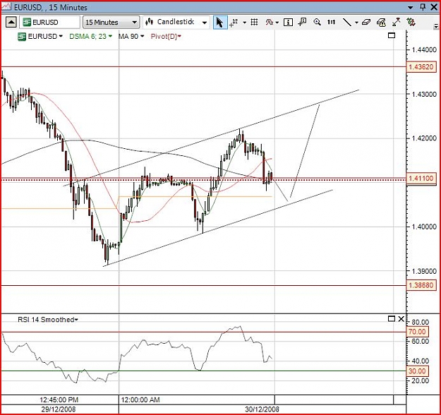Open the Candlestick chart type dropdown
This screenshot has width=441, height=415.
coord(176,22)
